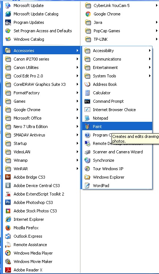Launch WordPad

click(x=117, y=186)
